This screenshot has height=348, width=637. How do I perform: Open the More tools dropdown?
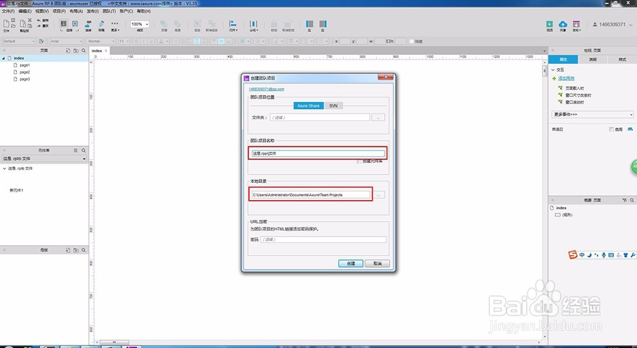pos(115,25)
